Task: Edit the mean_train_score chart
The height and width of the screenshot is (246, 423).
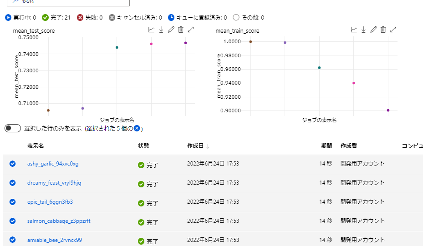Action: [x=373, y=30]
